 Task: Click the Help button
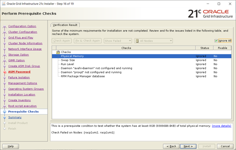11,146
